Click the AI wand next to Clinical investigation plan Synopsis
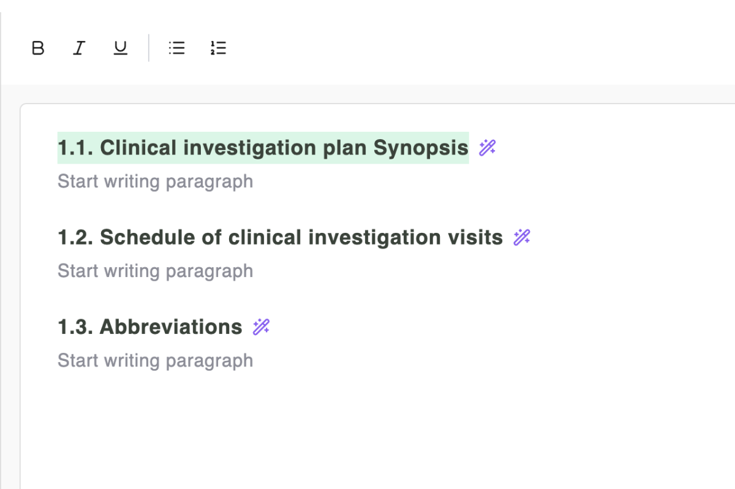Image resolution: width=735 pixels, height=489 pixels. [486, 148]
